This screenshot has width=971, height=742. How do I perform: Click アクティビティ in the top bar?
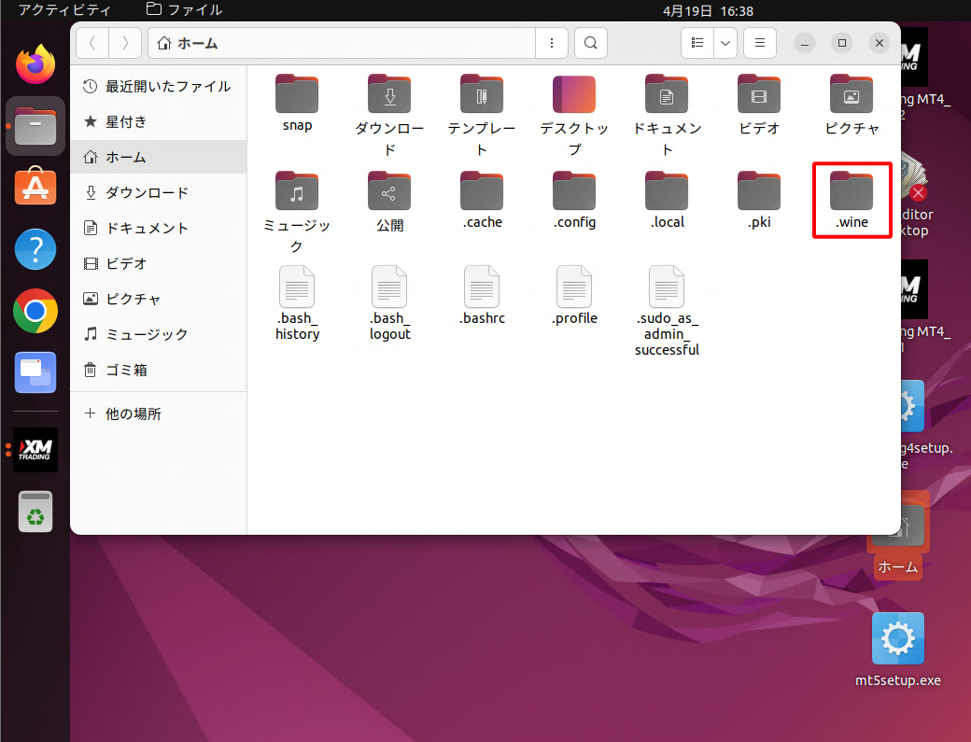64,10
